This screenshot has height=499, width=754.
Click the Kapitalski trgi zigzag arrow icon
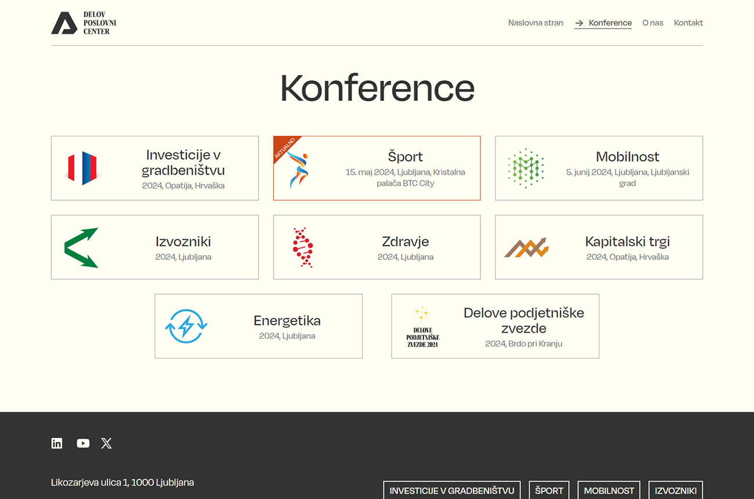[x=526, y=248]
